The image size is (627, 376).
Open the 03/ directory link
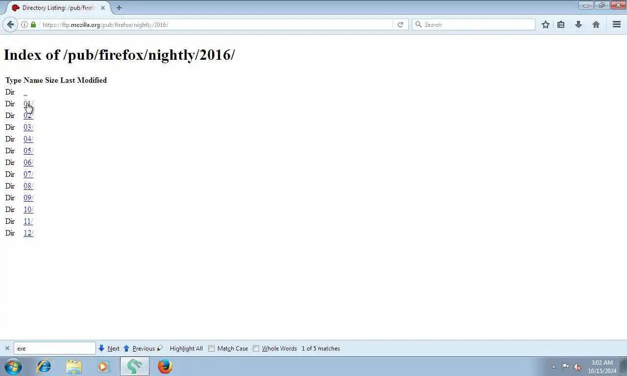[x=28, y=127]
